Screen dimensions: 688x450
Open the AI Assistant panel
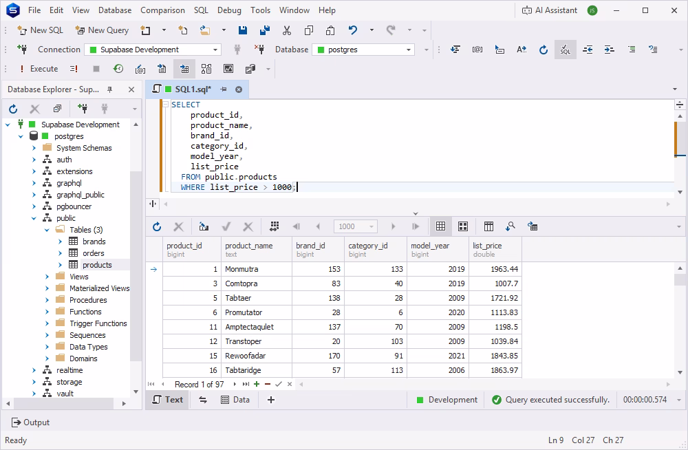[549, 10]
